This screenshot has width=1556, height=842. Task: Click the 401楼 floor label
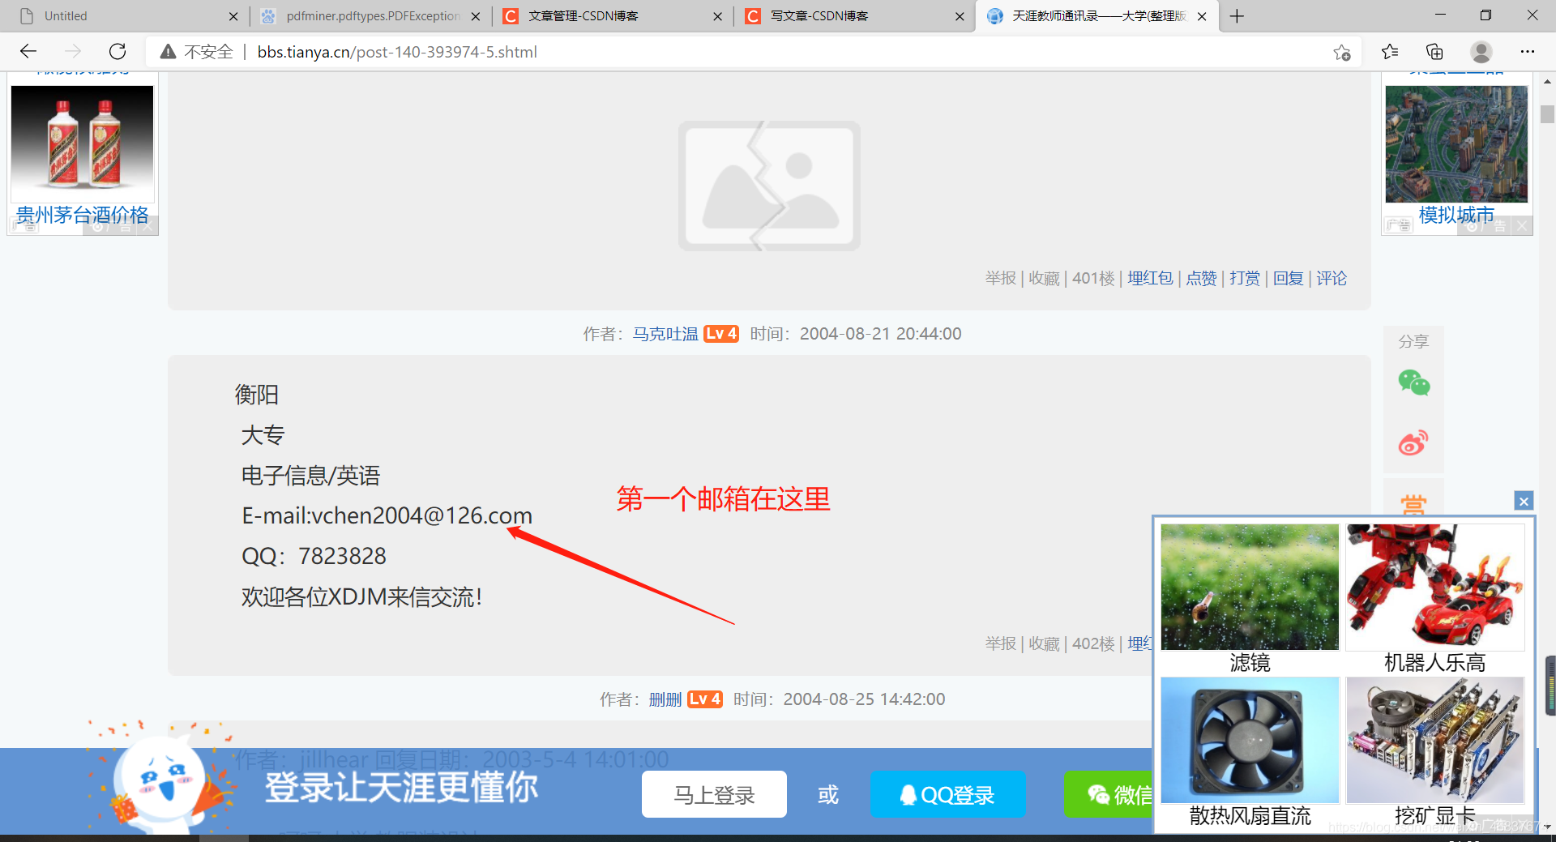click(x=1094, y=278)
